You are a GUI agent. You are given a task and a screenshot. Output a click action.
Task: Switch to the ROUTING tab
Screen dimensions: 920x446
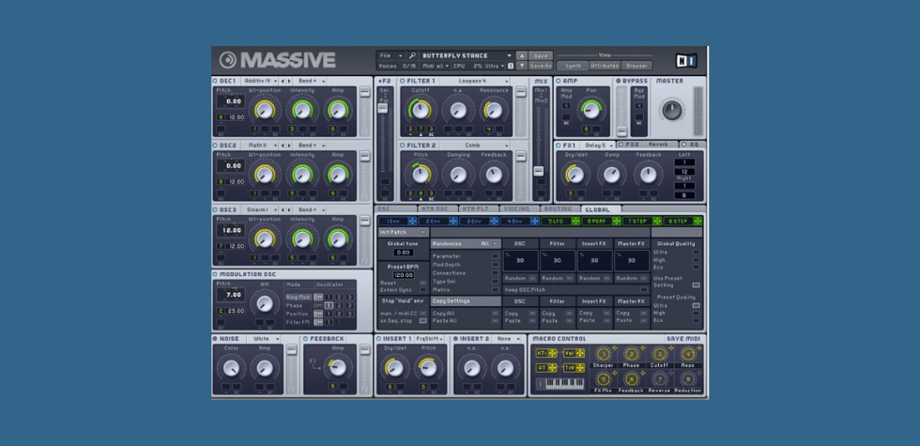point(561,208)
